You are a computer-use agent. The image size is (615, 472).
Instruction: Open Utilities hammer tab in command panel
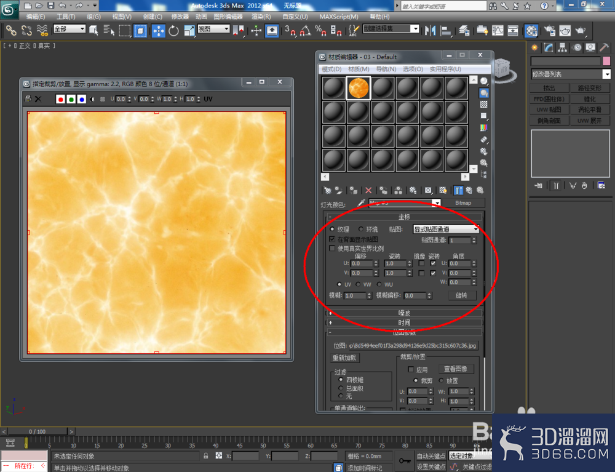604,47
